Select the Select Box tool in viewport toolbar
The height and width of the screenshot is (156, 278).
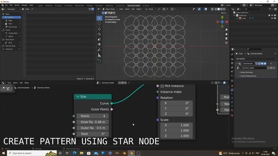click(x=99, y=18)
